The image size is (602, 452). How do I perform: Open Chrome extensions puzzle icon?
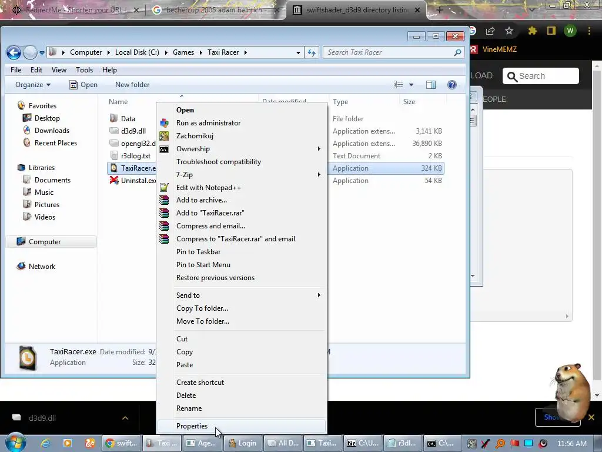pos(532,31)
